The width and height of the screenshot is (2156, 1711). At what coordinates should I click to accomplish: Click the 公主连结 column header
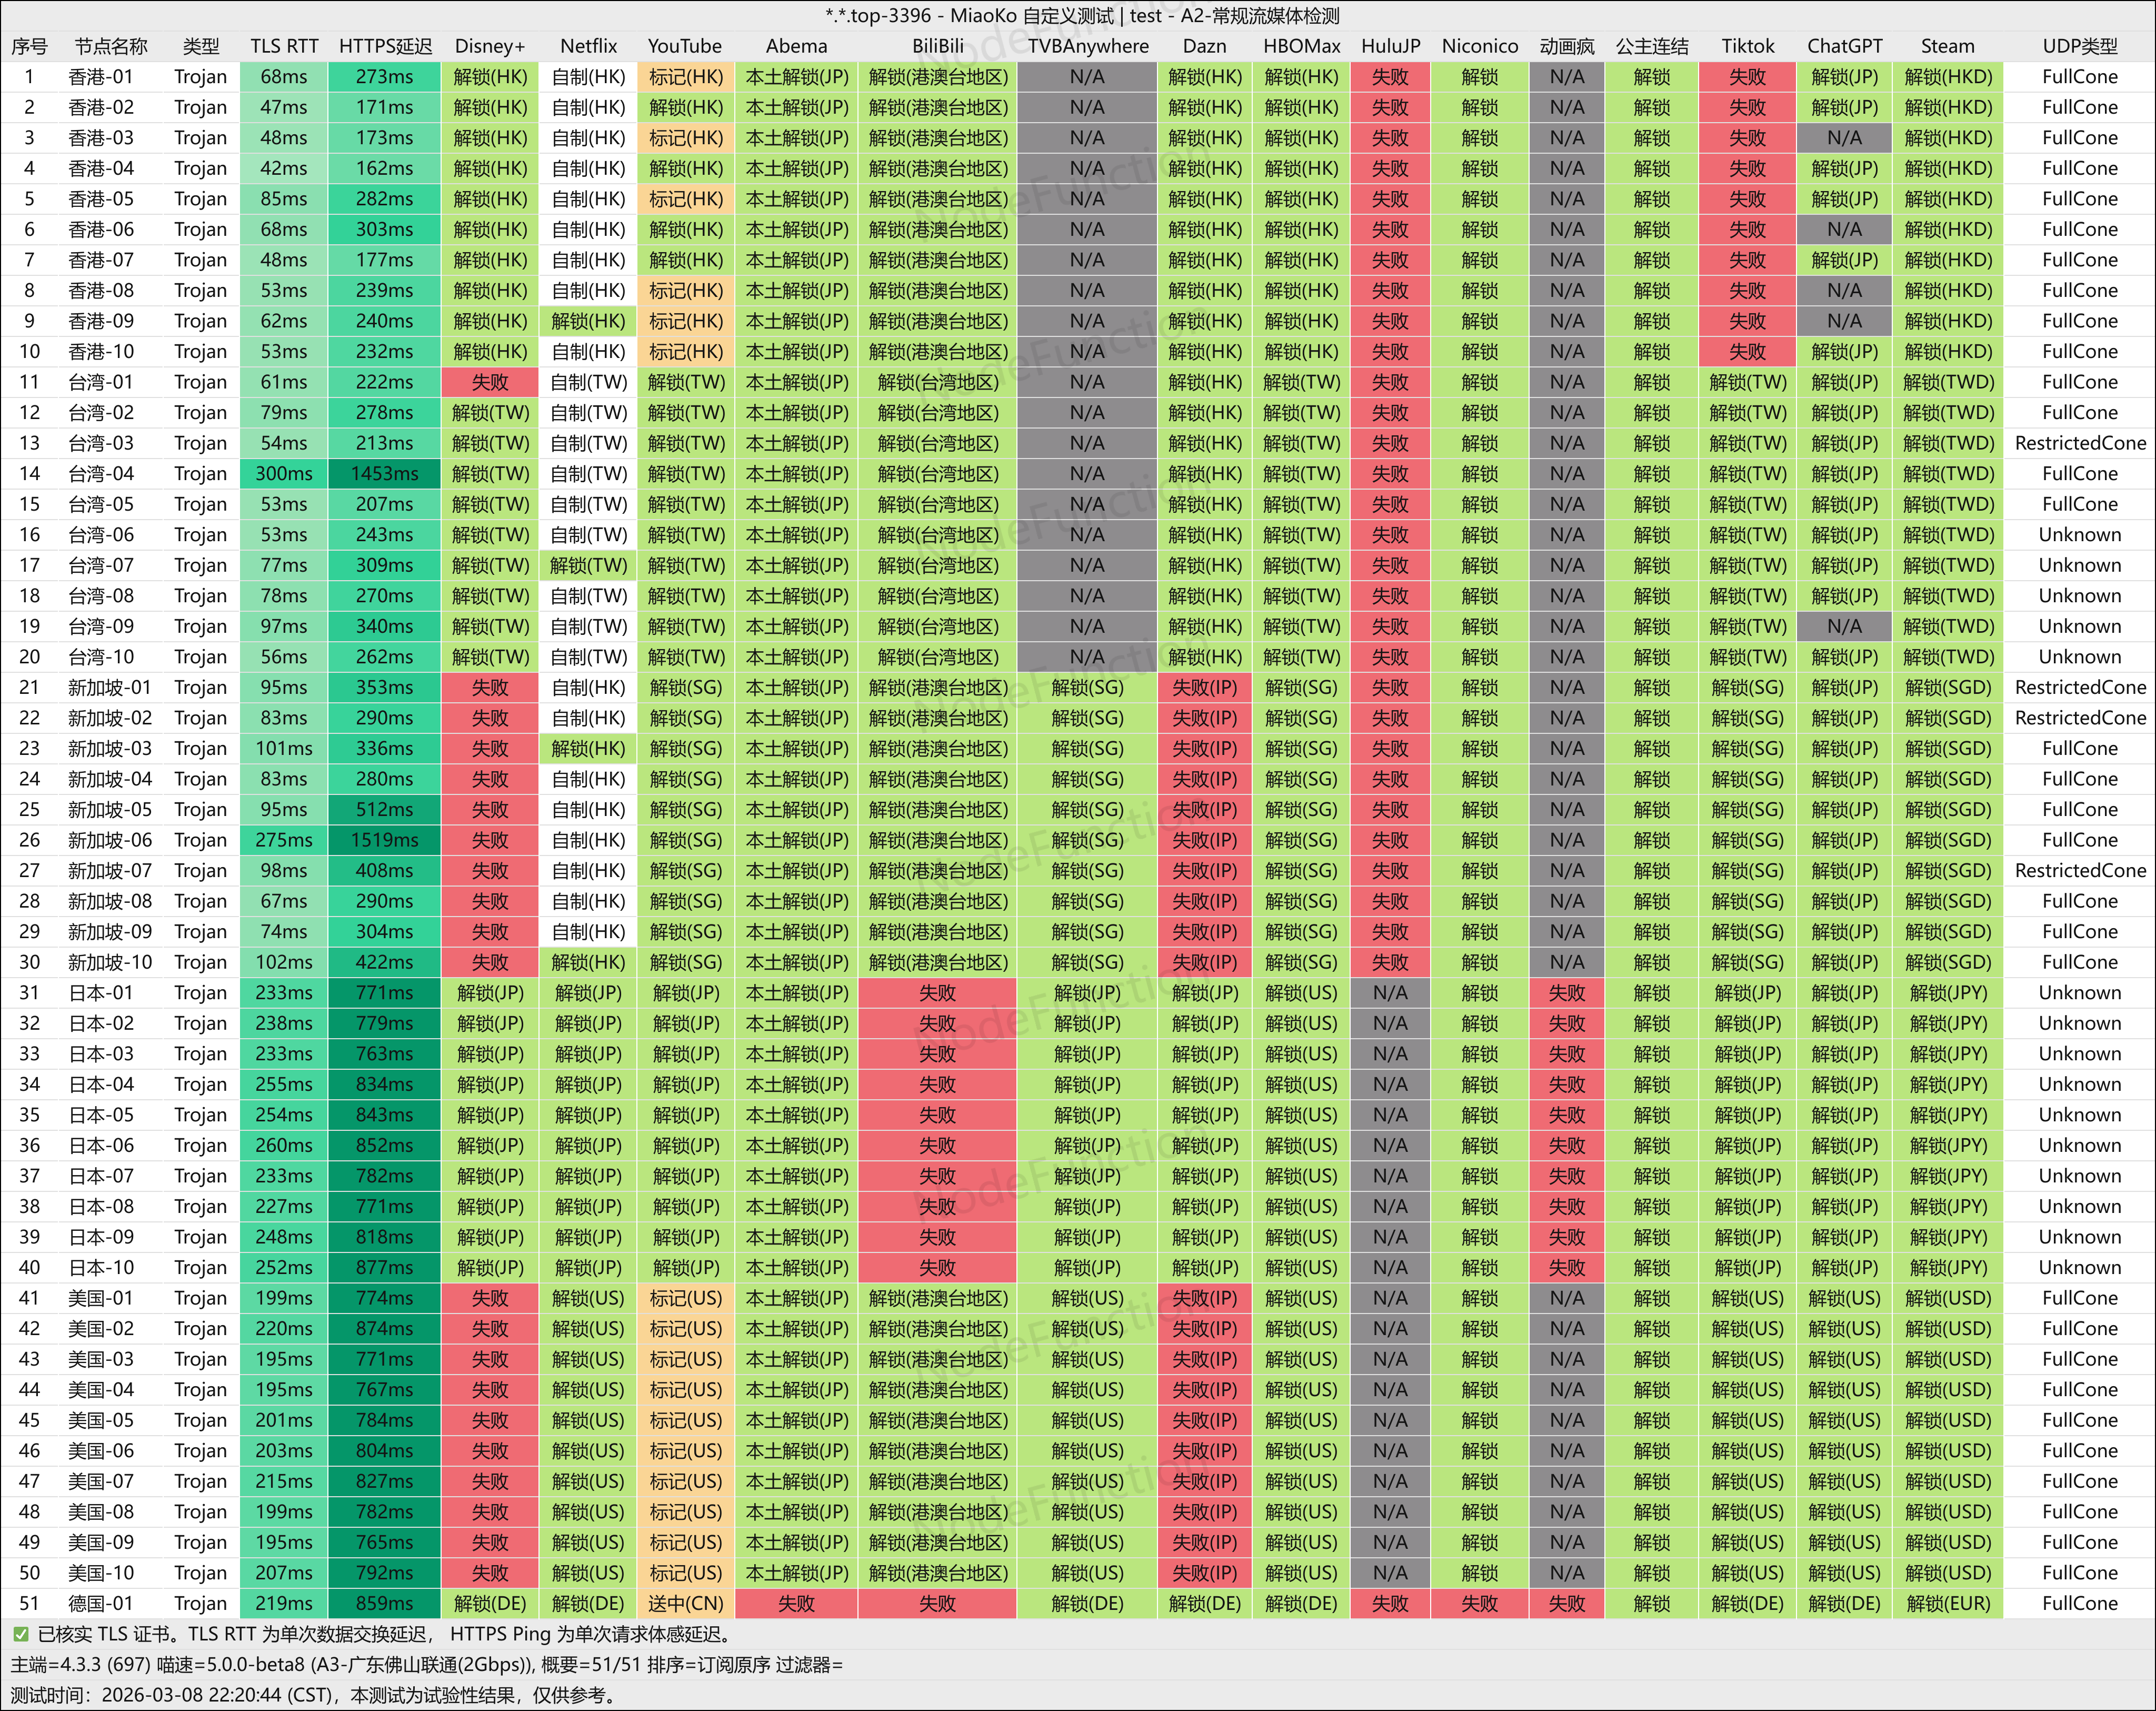tap(1651, 46)
